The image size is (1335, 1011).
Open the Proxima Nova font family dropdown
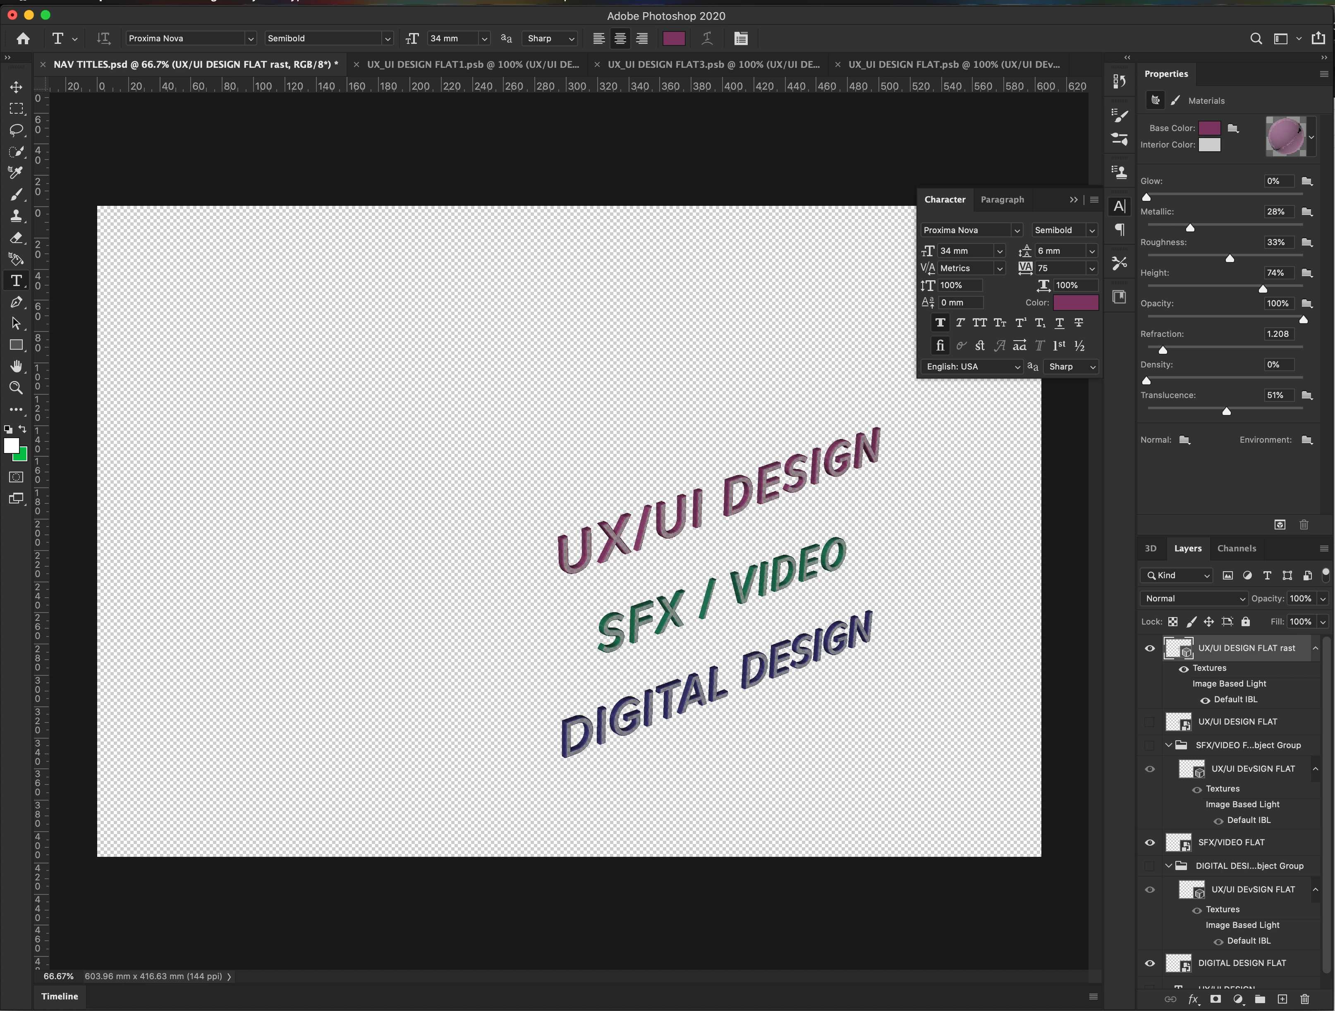pos(251,38)
